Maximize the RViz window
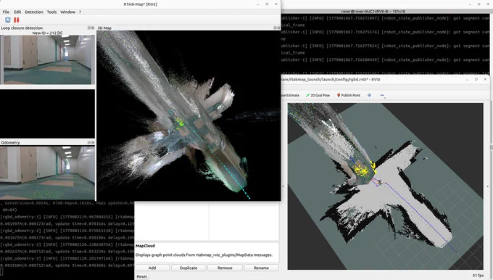493x280 pixels. click(476, 79)
